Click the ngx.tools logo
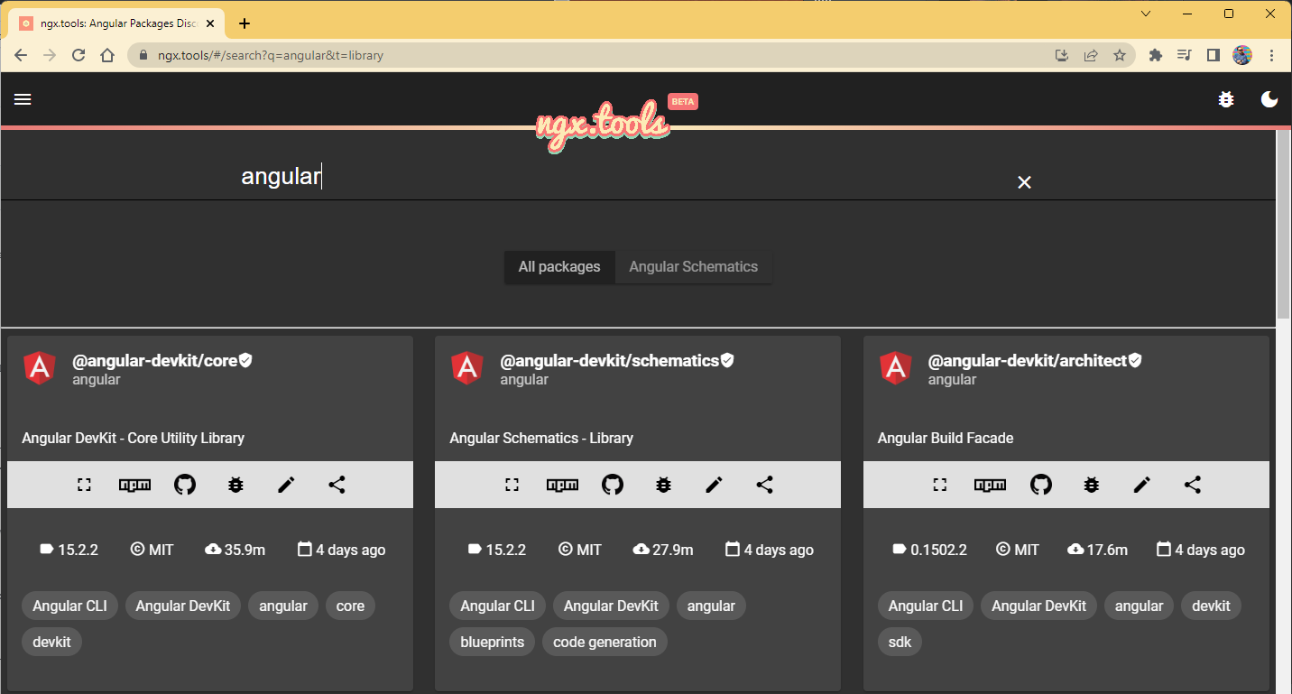The height and width of the screenshot is (694, 1292). [603, 127]
